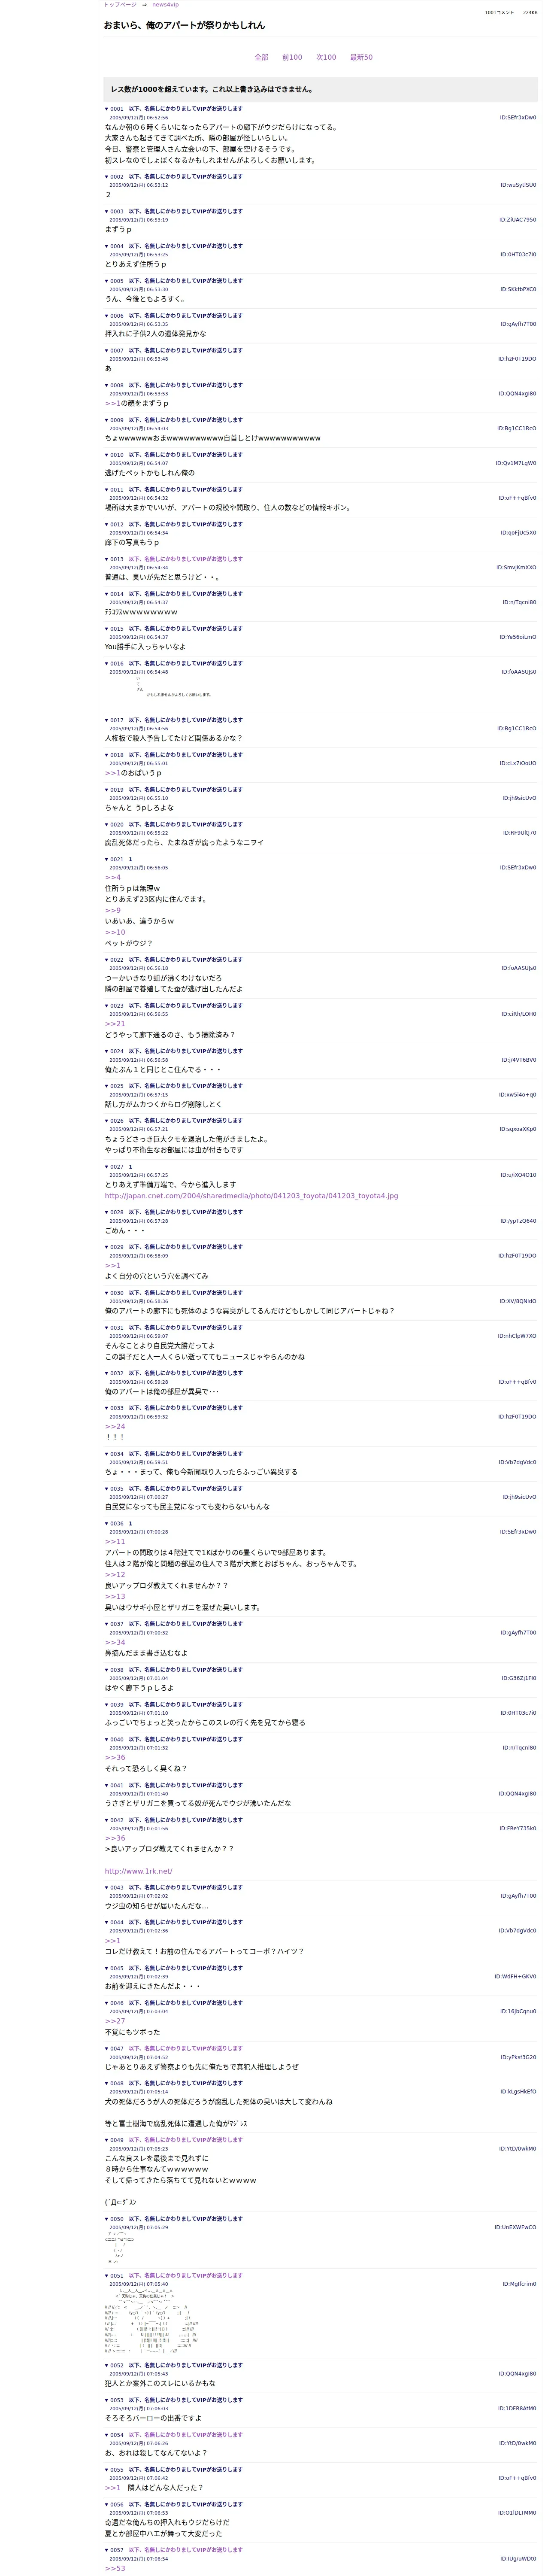Open the ▼ menu of post 0057
The image size is (551, 2576).
tap(107, 2550)
